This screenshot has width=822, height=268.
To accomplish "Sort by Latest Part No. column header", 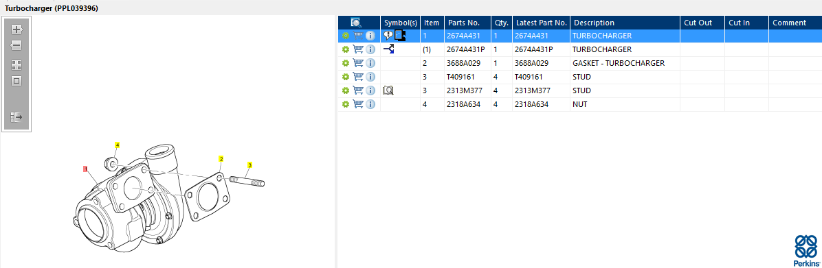I will [541, 23].
